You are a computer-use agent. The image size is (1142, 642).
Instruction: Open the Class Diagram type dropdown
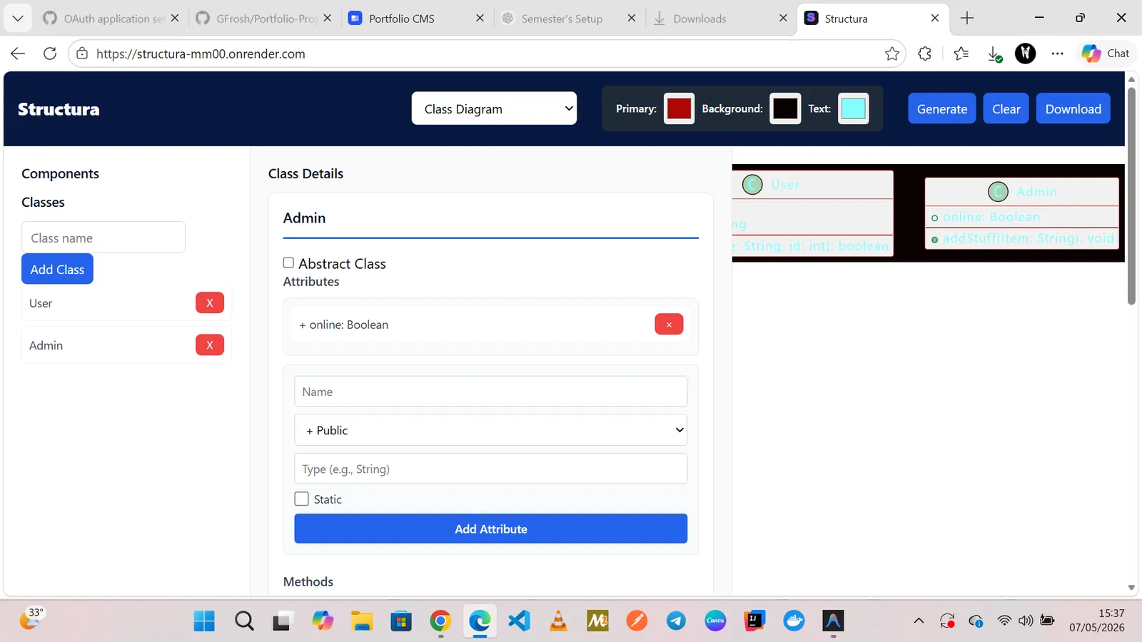(x=494, y=108)
